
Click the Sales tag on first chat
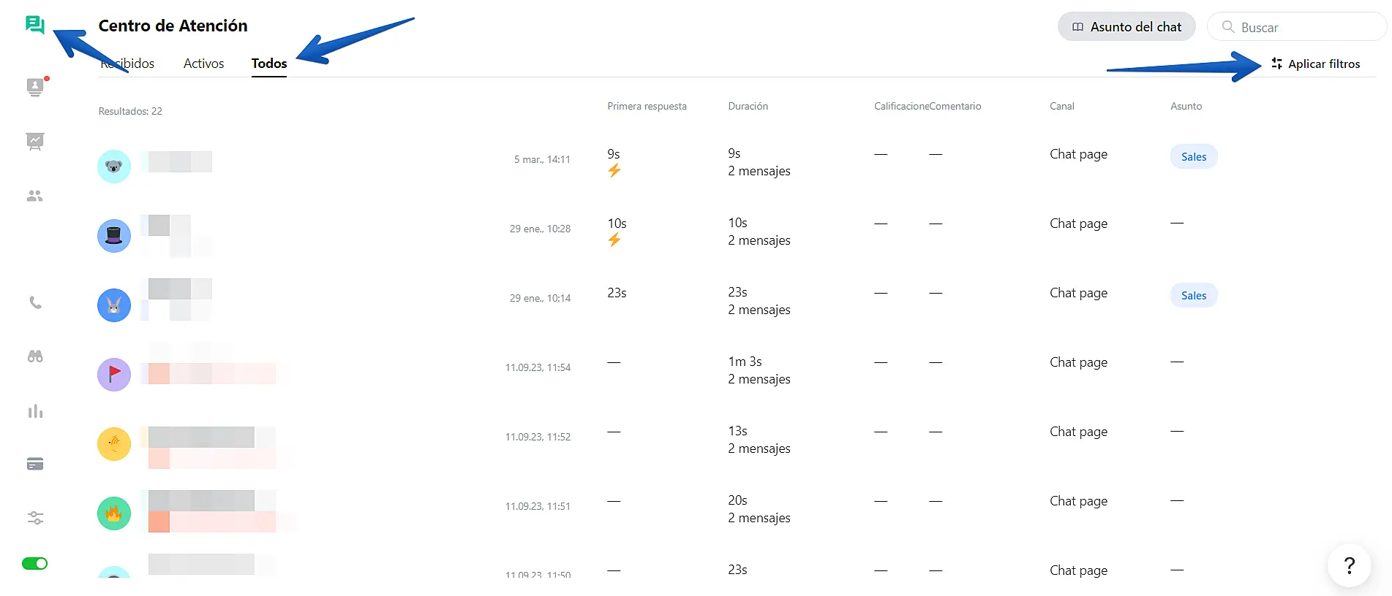[x=1194, y=156]
